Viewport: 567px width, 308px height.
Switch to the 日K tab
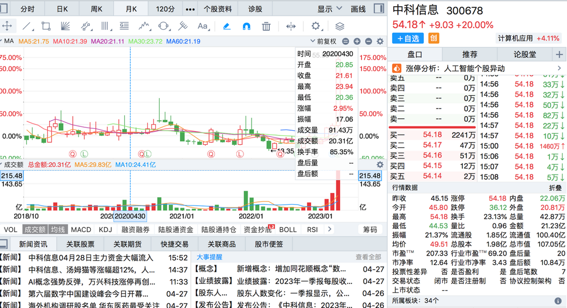pyautogui.click(x=62, y=9)
